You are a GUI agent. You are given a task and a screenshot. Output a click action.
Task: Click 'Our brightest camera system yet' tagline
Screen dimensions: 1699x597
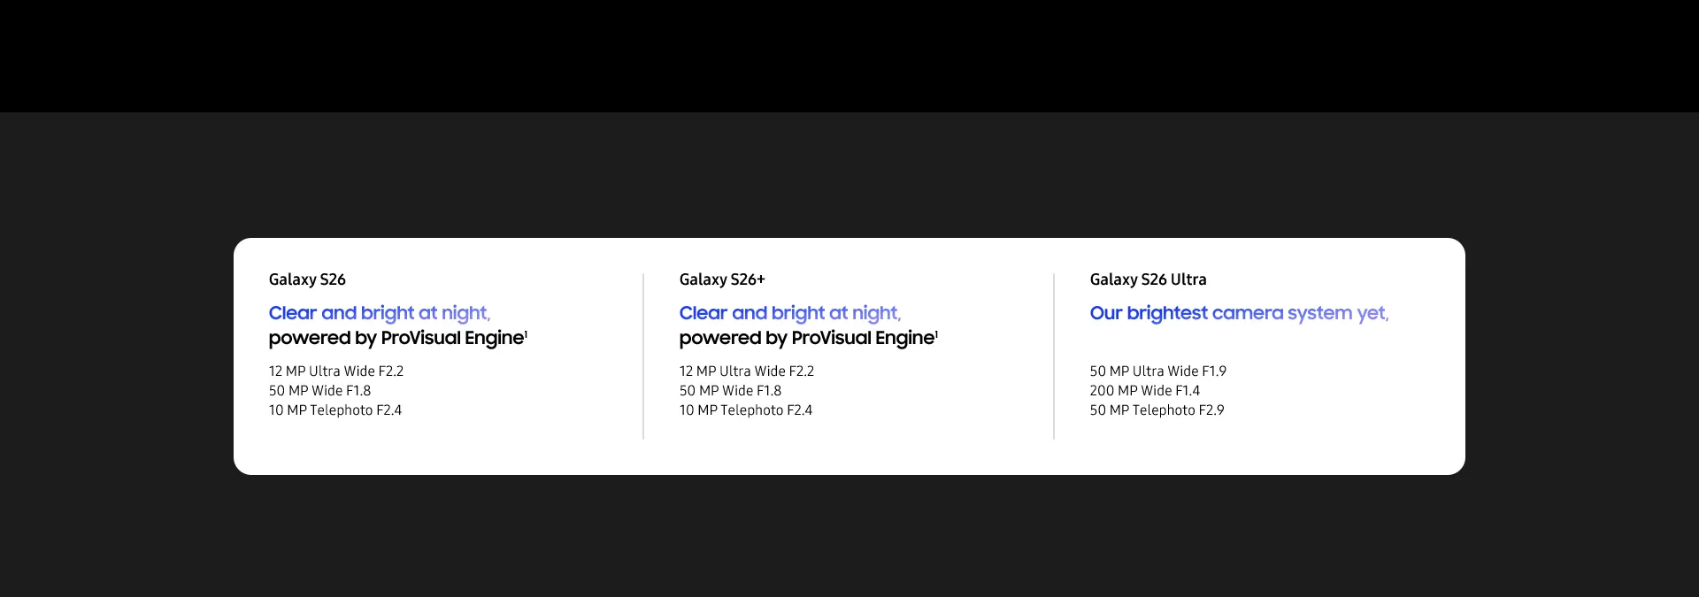(x=1239, y=313)
